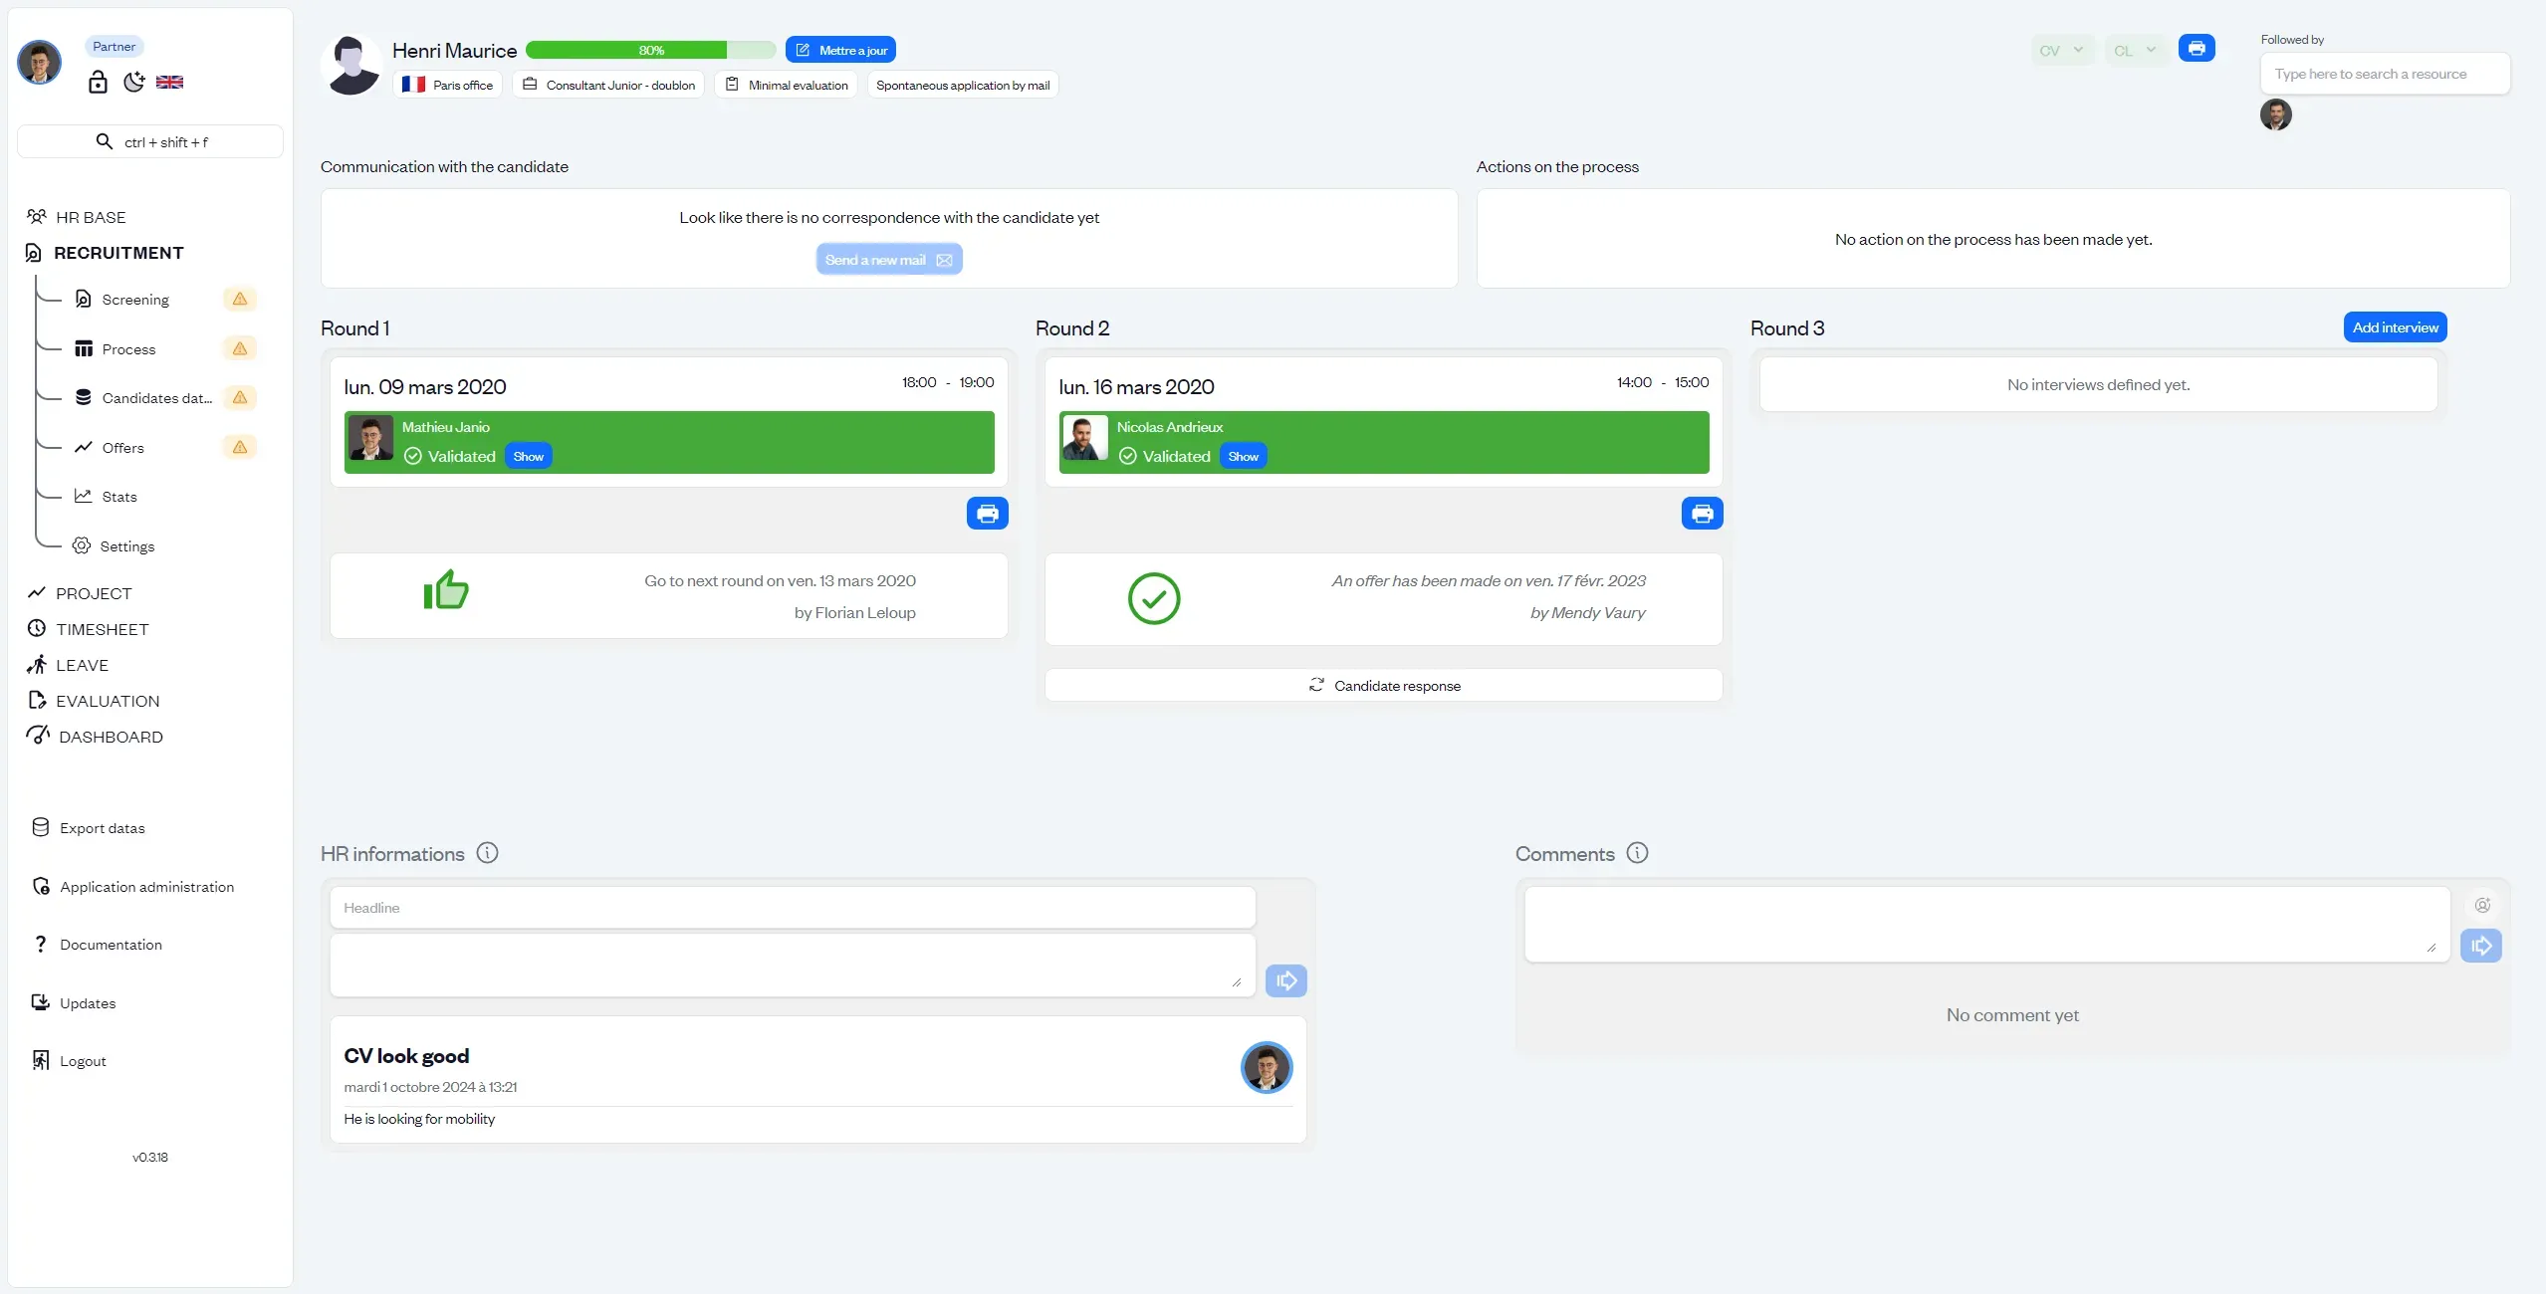Click Send a new mail button
This screenshot has width=2546, height=1294.
coord(889,259)
